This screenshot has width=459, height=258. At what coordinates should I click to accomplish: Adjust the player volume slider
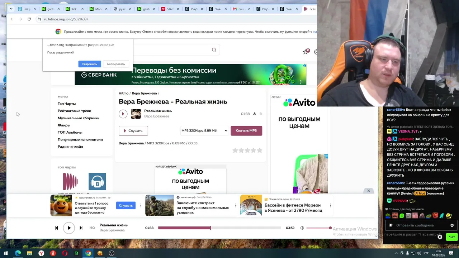pos(318,228)
